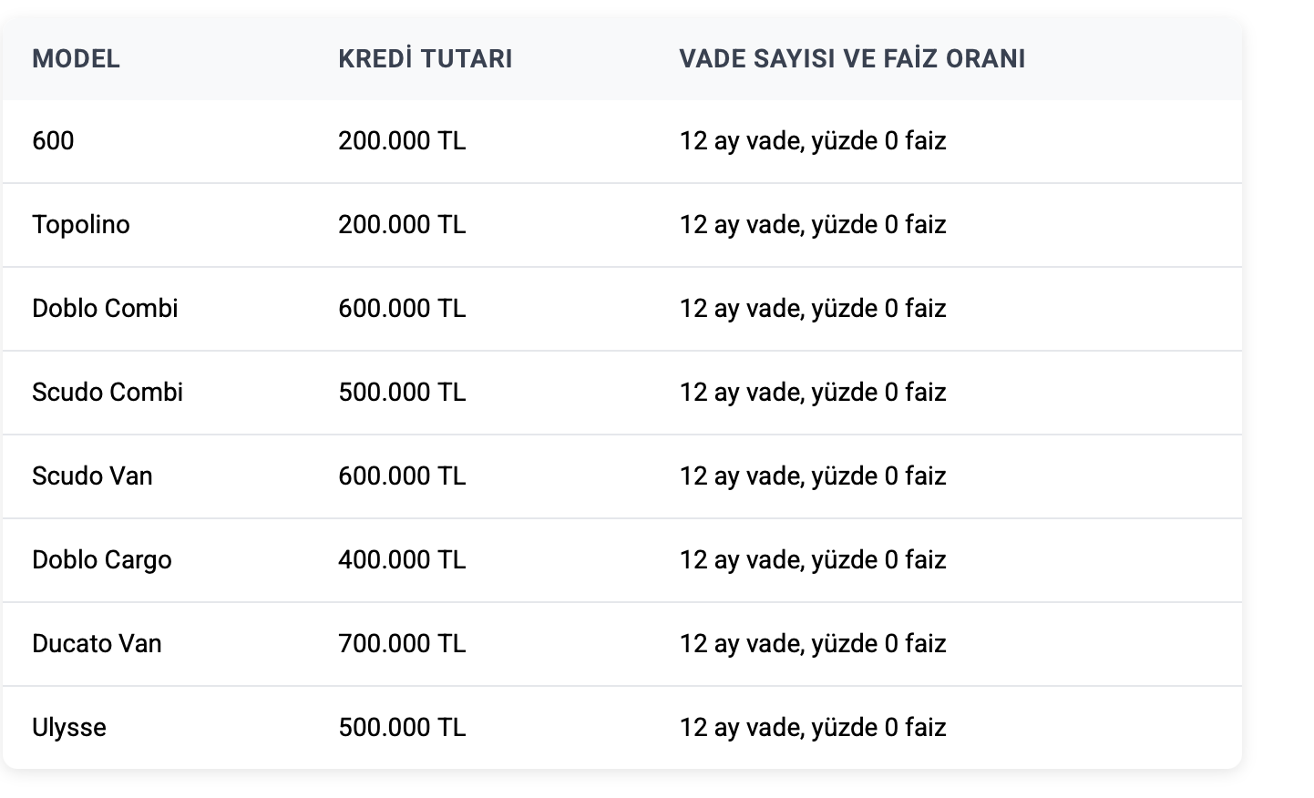Click Scudo Combi's 500.000 TL credit amount
Viewport: 1314px width, 798px height.
point(402,393)
